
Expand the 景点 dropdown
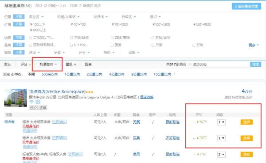coord(155,17)
